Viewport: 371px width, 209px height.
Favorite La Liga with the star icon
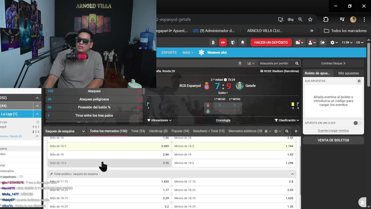click(38, 122)
